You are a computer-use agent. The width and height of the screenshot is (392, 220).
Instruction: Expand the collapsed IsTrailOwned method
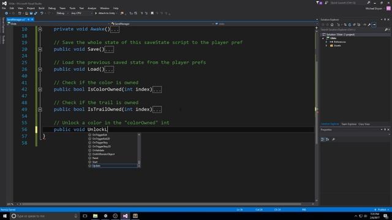(40, 109)
